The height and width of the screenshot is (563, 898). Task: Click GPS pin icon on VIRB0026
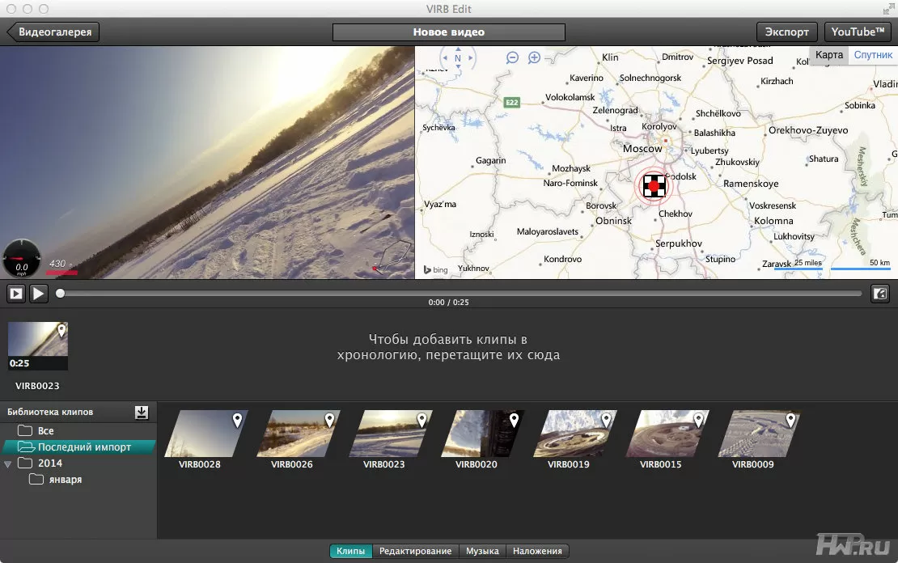(329, 421)
